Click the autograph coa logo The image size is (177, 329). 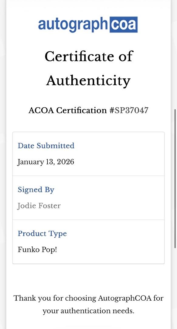coord(88,24)
